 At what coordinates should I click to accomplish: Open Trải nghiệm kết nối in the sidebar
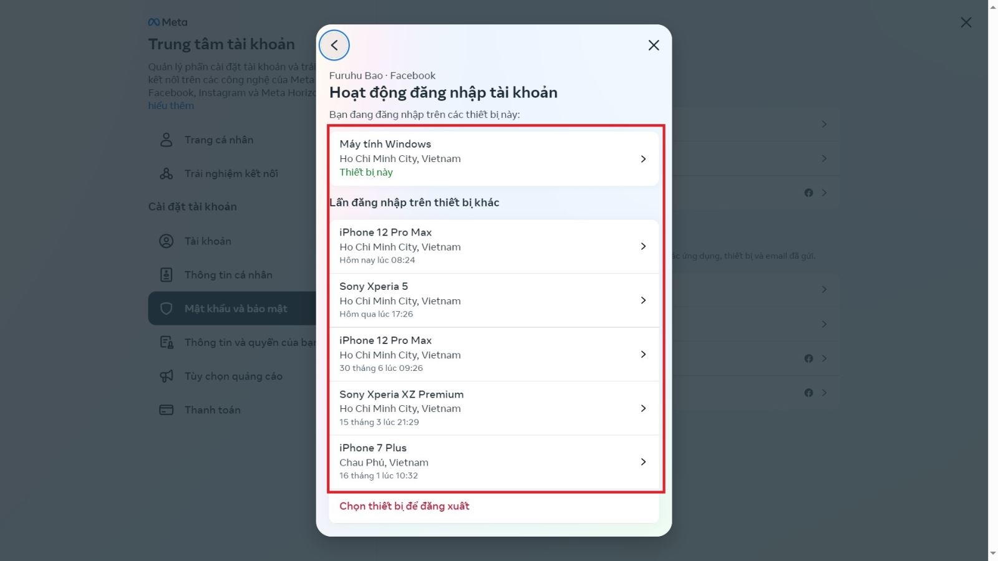232,173
